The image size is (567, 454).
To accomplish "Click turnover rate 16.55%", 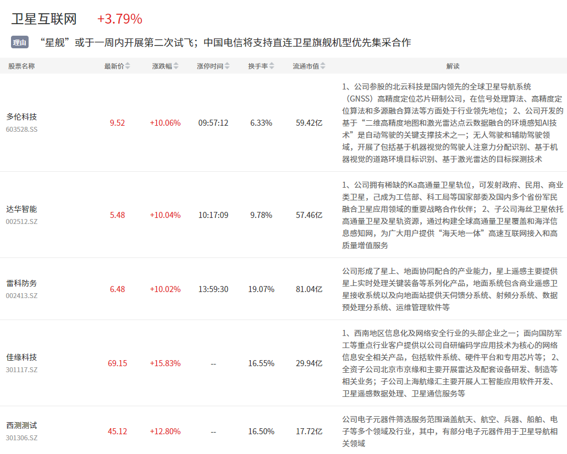I will (x=261, y=363).
